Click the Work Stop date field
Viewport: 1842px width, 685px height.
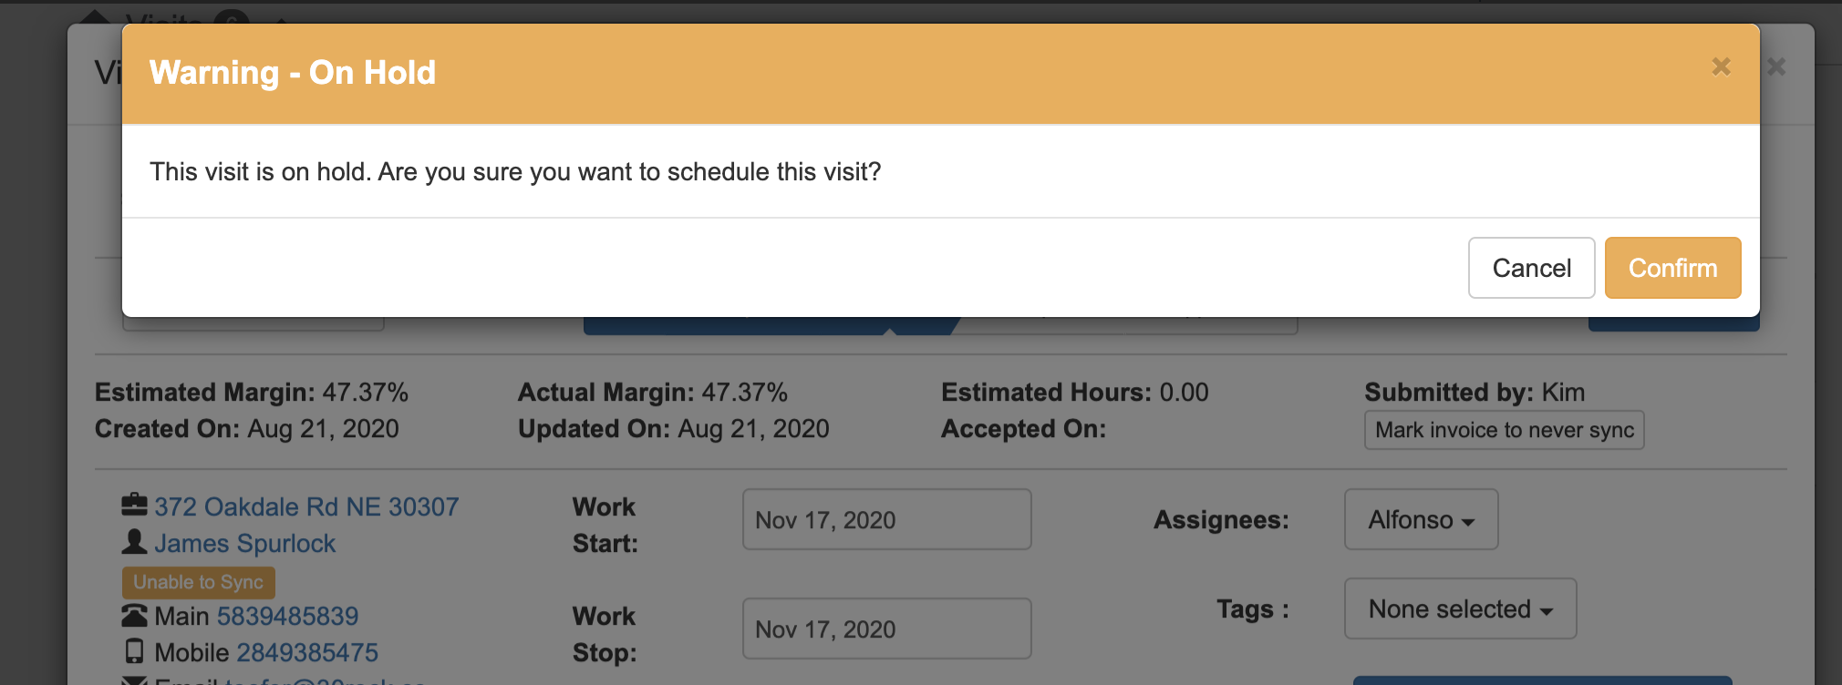(886, 629)
